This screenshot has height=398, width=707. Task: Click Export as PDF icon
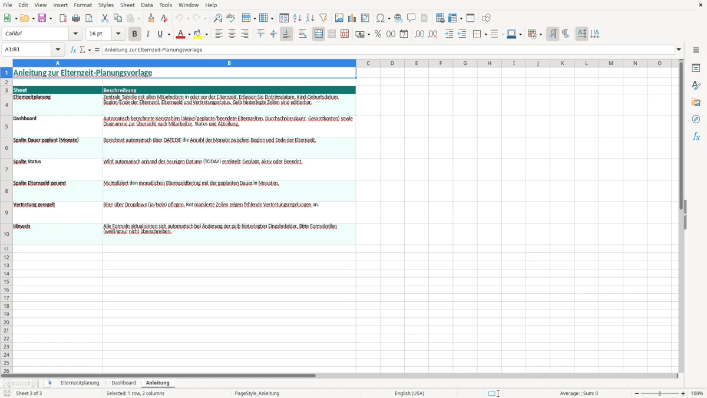(x=63, y=18)
